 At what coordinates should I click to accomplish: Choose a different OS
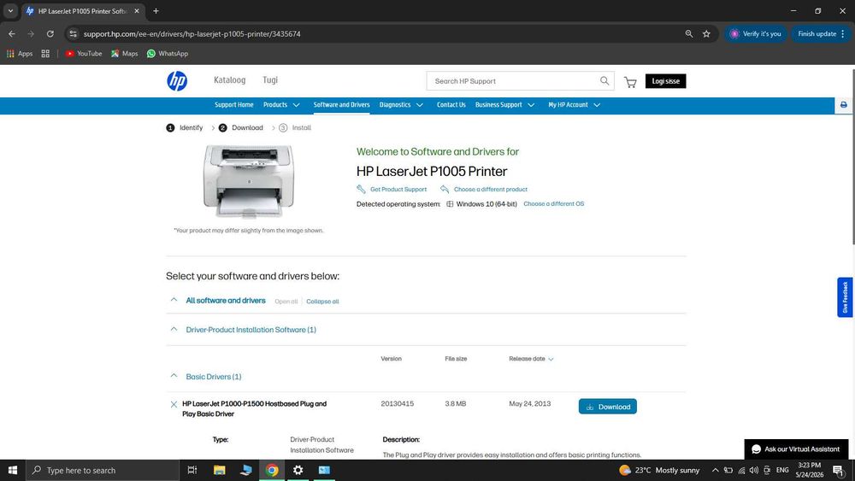[553, 203]
